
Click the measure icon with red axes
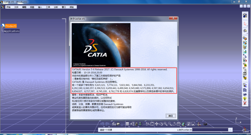tap(199, 124)
